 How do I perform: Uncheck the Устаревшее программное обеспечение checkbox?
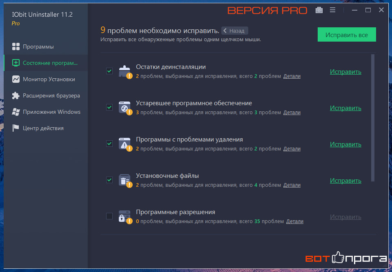click(109, 107)
